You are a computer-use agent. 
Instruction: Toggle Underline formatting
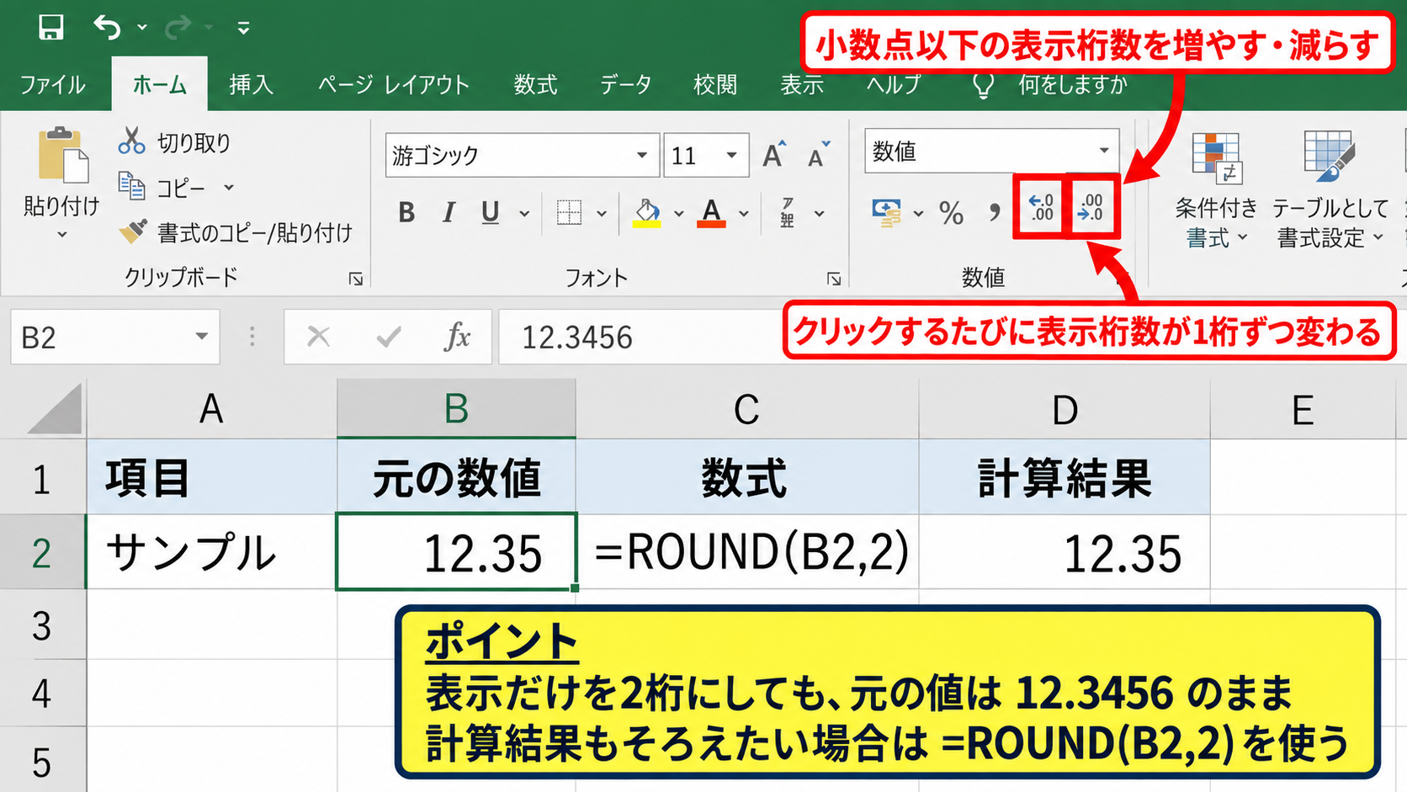(x=491, y=213)
